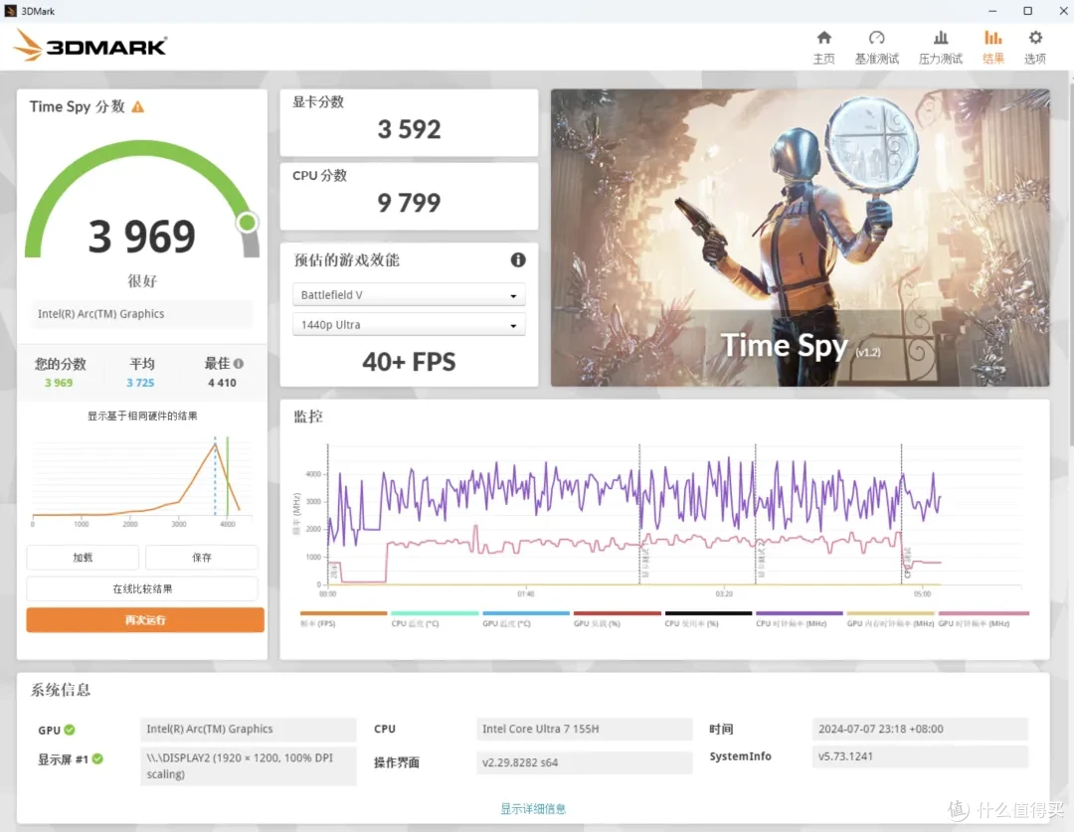Open the 显示详细信息 show details link
This screenshot has width=1074, height=832.
pyautogui.click(x=533, y=809)
